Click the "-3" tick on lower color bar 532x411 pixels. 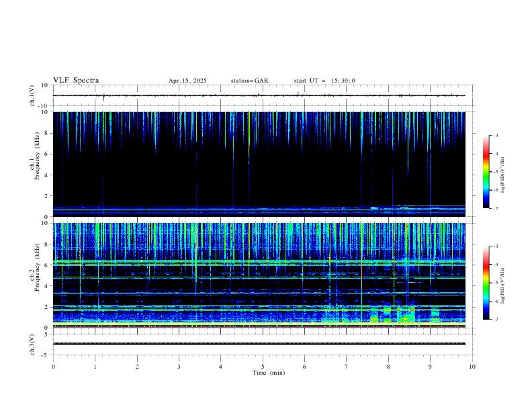click(x=496, y=246)
